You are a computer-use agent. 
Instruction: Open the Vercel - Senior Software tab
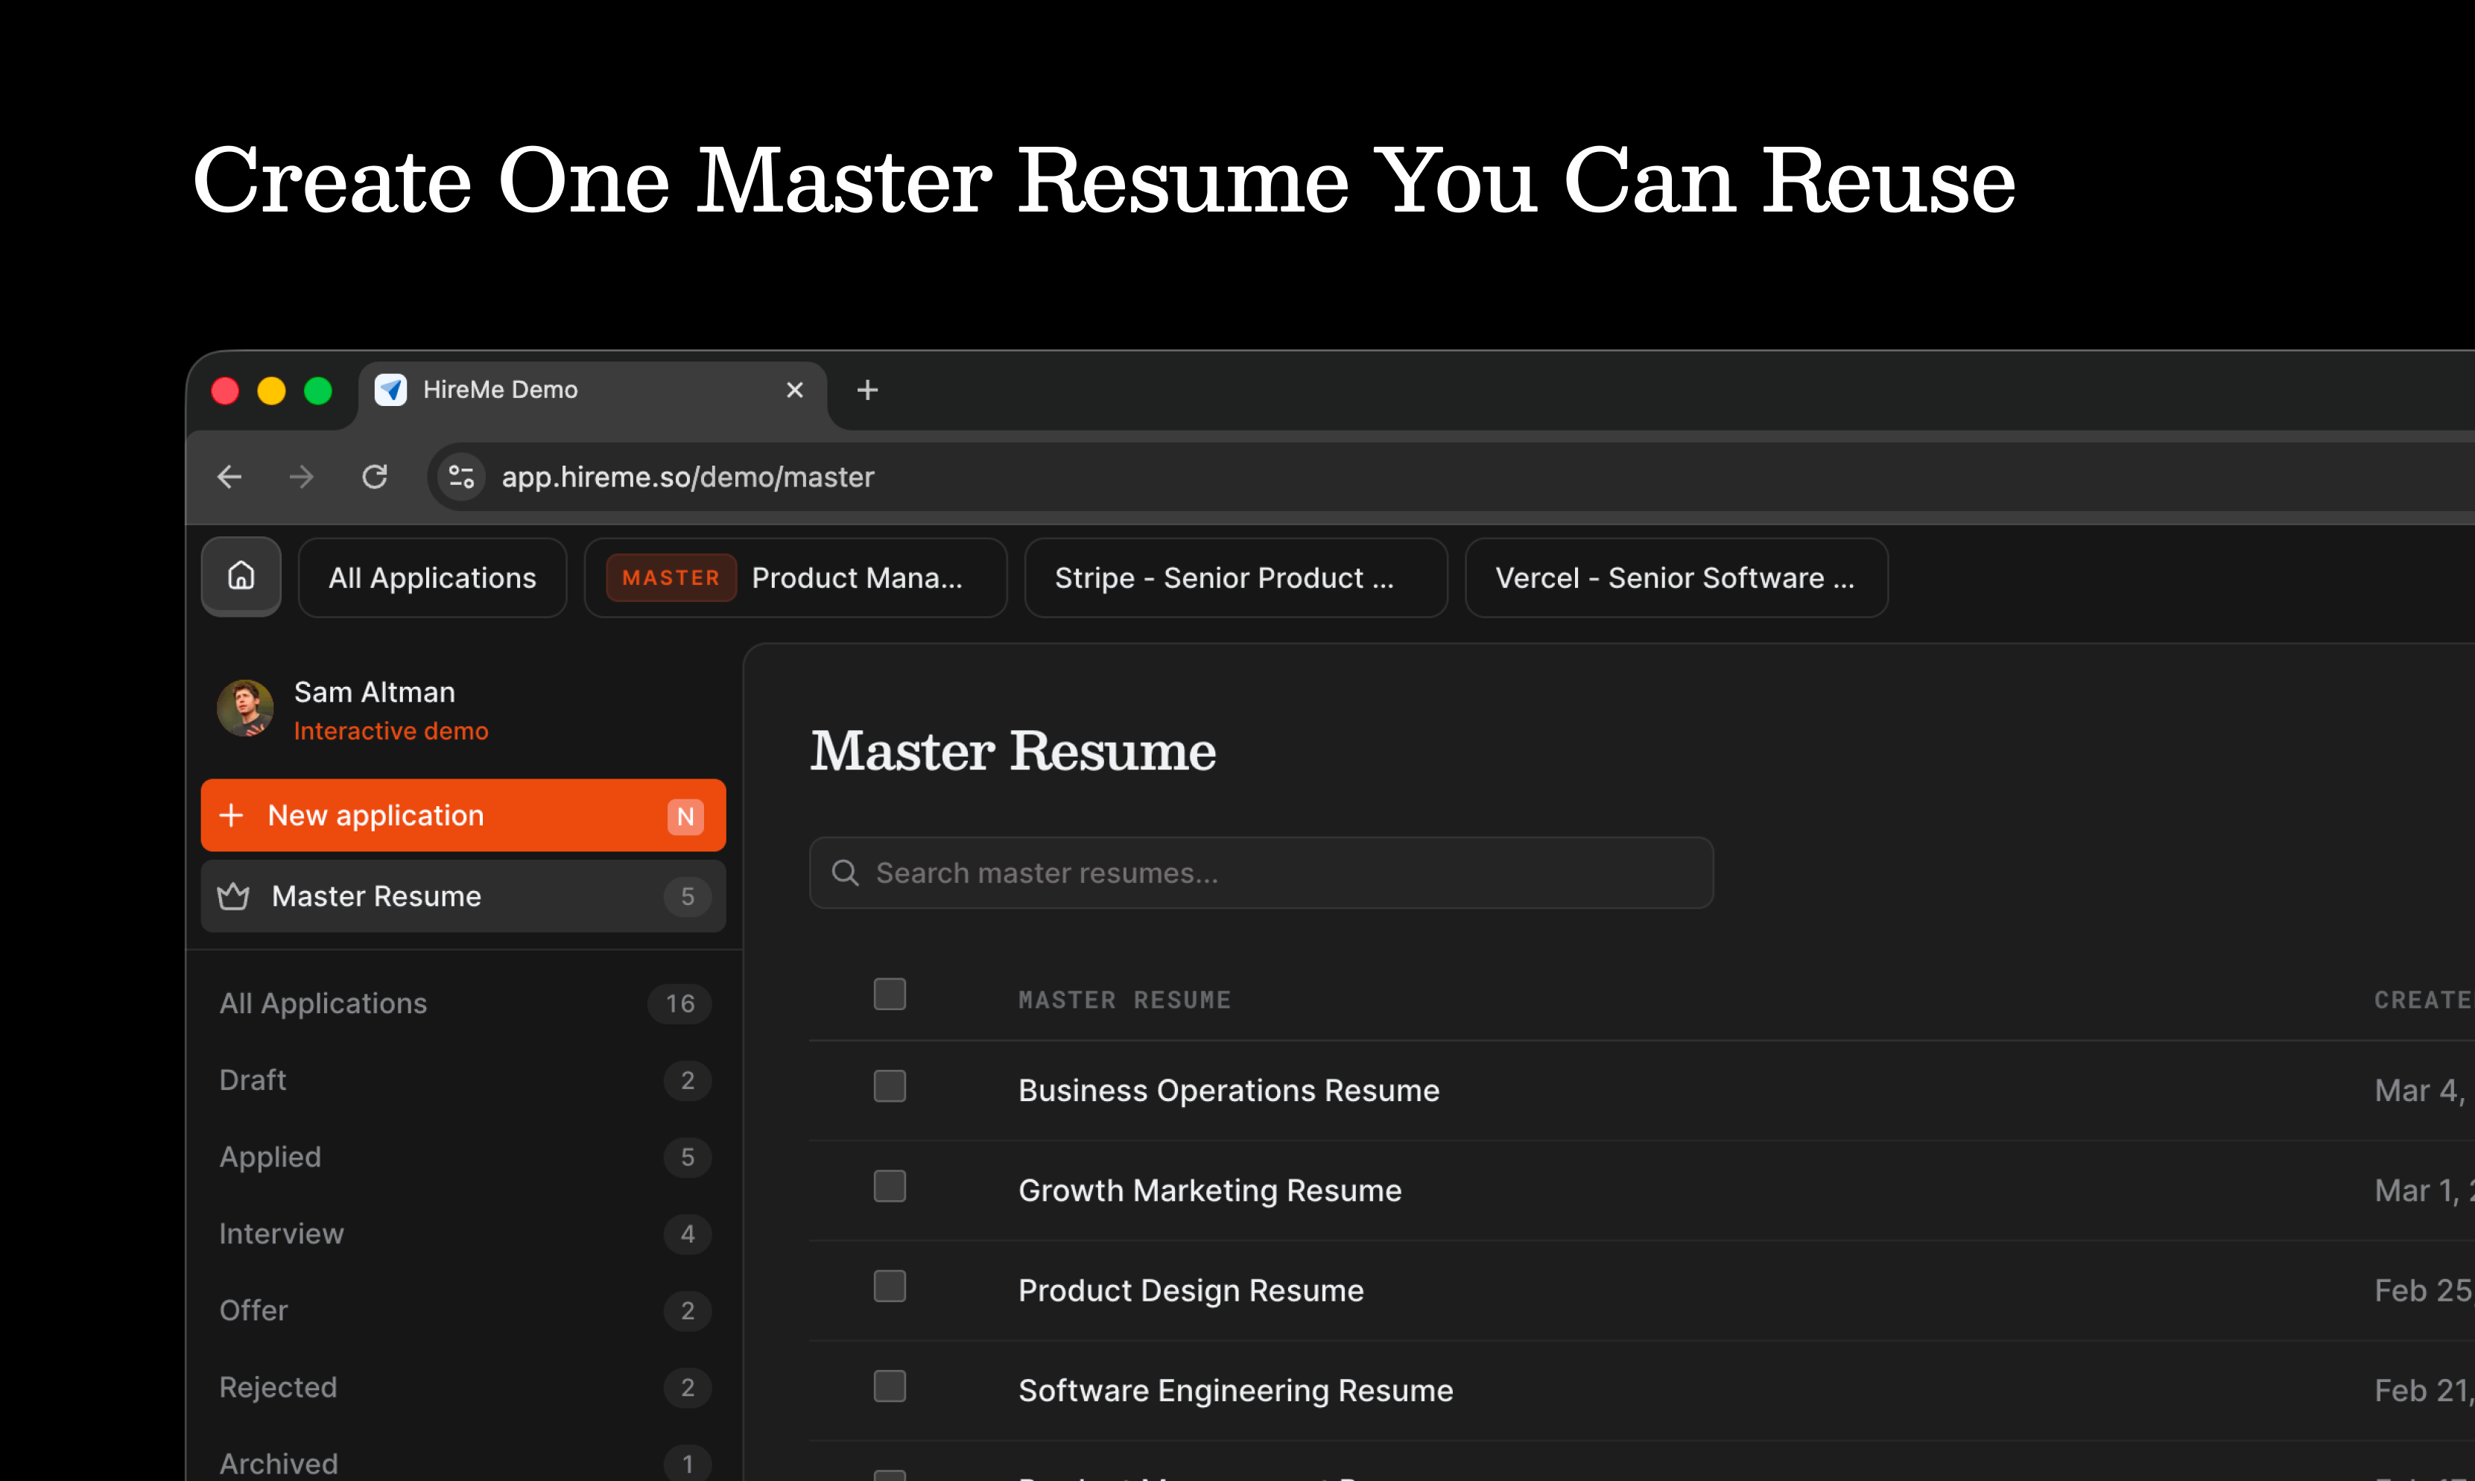click(x=1675, y=578)
